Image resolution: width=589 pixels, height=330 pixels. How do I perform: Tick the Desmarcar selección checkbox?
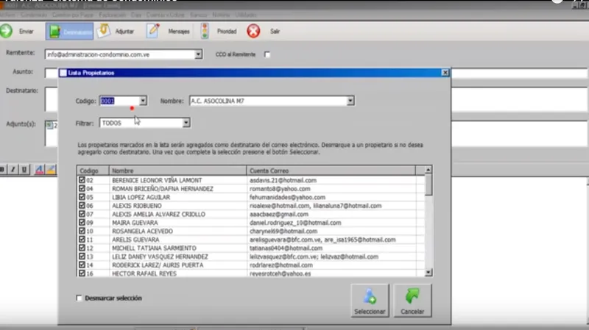coord(79,298)
